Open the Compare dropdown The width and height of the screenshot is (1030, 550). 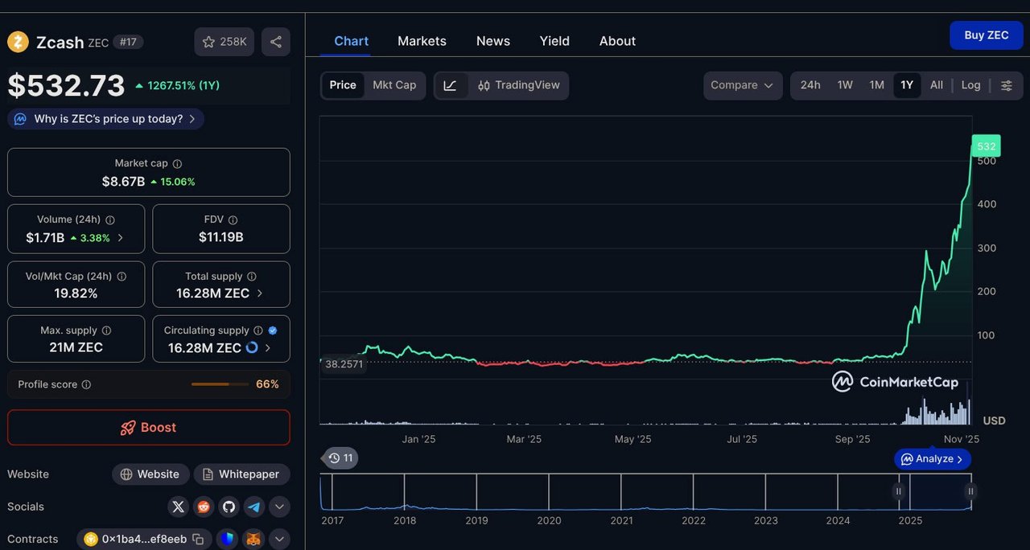click(742, 85)
